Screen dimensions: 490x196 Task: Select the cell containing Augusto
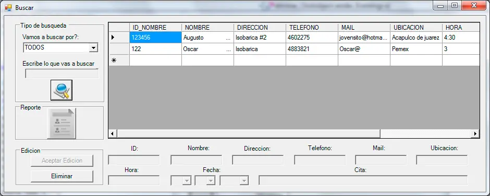coord(207,38)
